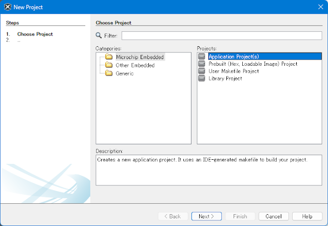
Task: Choose Prebuilt (Hex, Loadable Image) Project
Action: tap(253, 64)
